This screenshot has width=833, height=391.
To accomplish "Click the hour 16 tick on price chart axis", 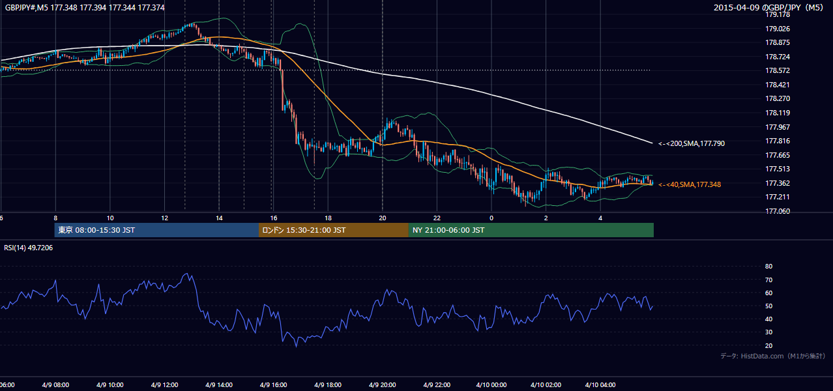I will click(274, 218).
